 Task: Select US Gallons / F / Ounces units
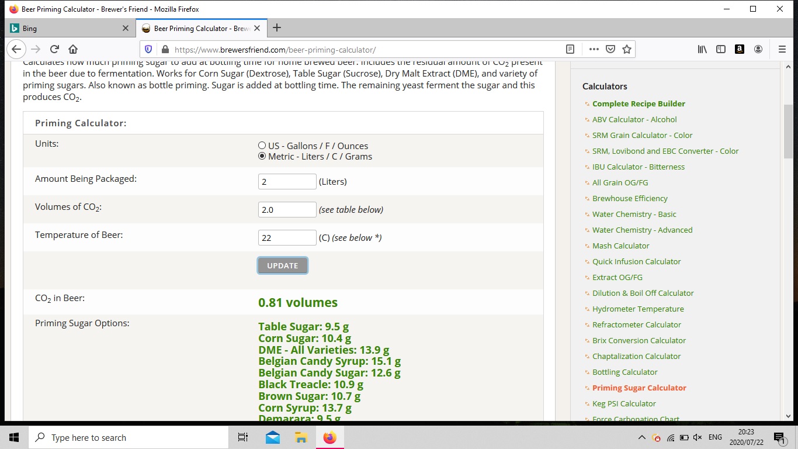pos(262,146)
